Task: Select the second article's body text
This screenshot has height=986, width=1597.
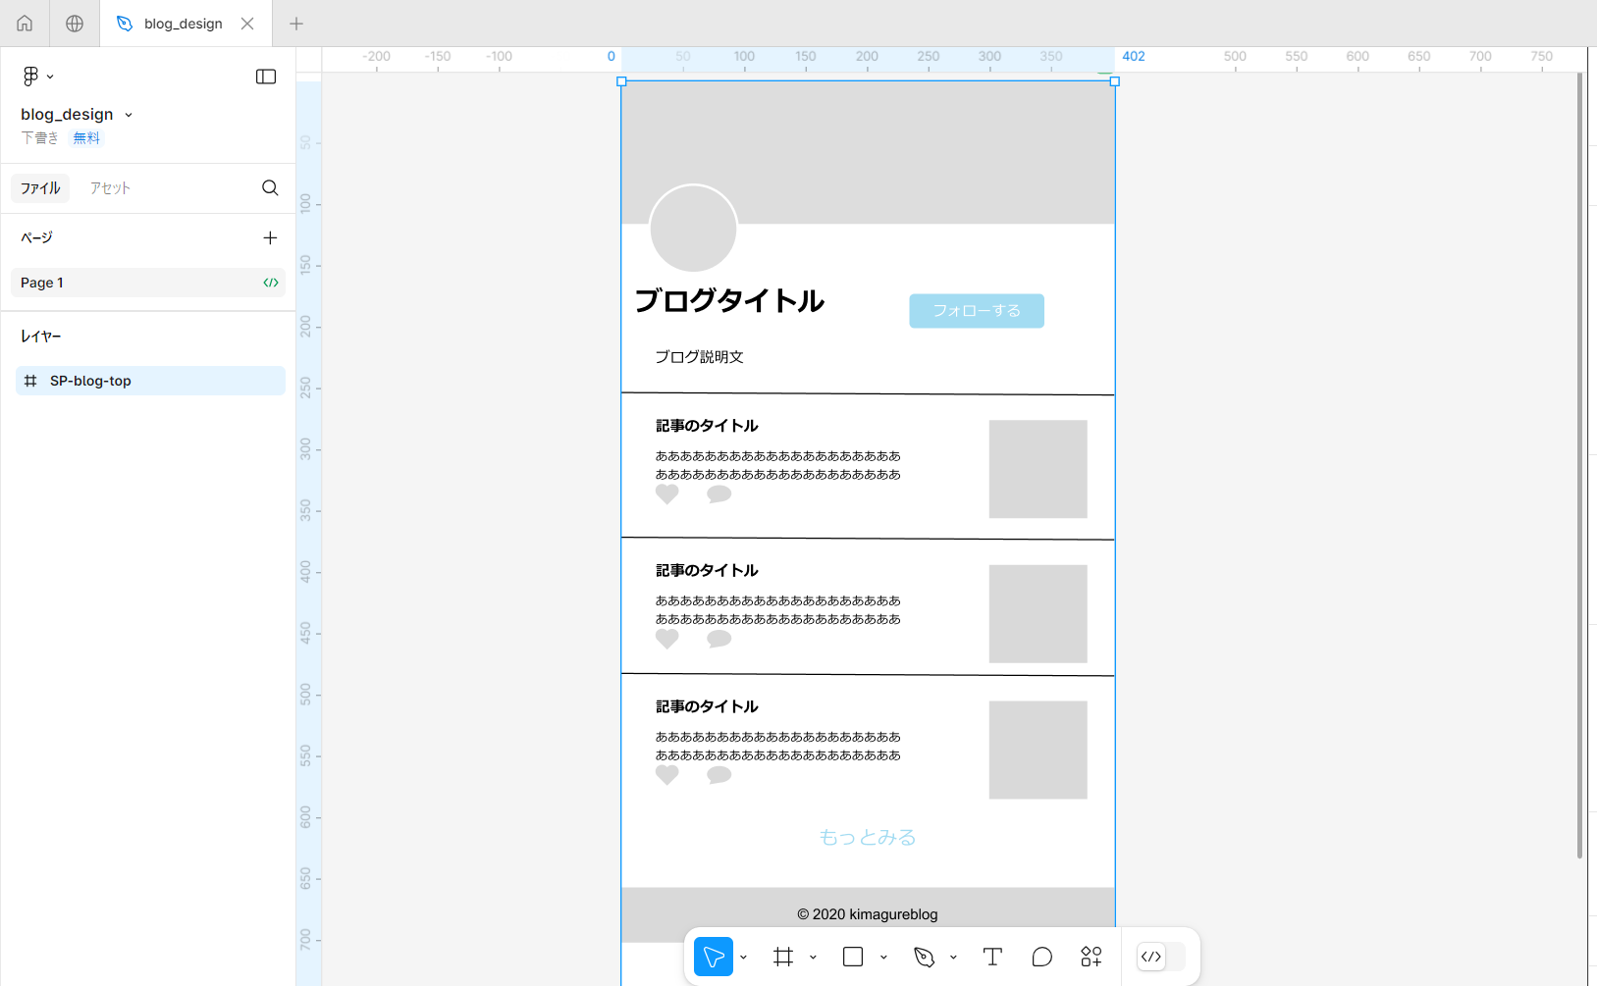Action: pos(778,609)
